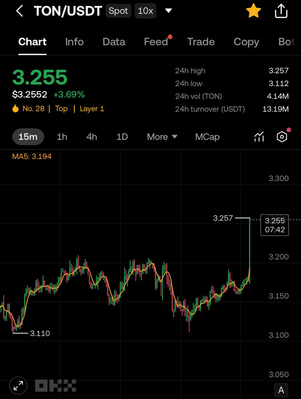Tap the 24h high value 3.257
Image resolution: width=301 pixels, height=399 pixels.
tap(279, 71)
